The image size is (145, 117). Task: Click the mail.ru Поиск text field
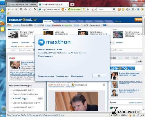(123, 61)
